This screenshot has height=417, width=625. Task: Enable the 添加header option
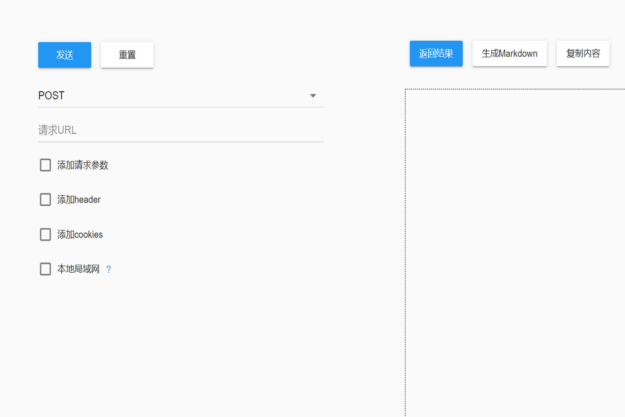(x=45, y=199)
